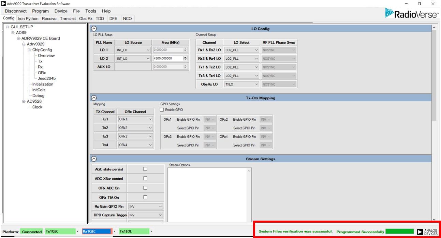Switch to the Obs Rx tab
Viewport: 441px width, 238px height.
pyautogui.click(x=86, y=18)
